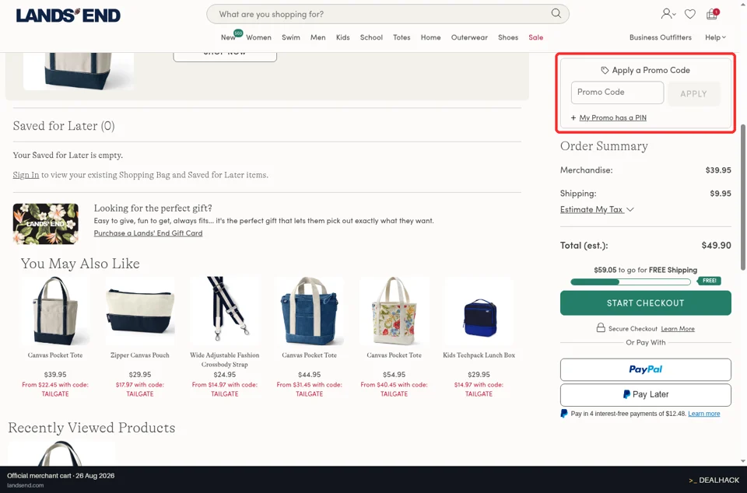Viewport: 747px width, 493px height.
Task: Click the Total (est.) $49.90 amount
Action: (716, 246)
